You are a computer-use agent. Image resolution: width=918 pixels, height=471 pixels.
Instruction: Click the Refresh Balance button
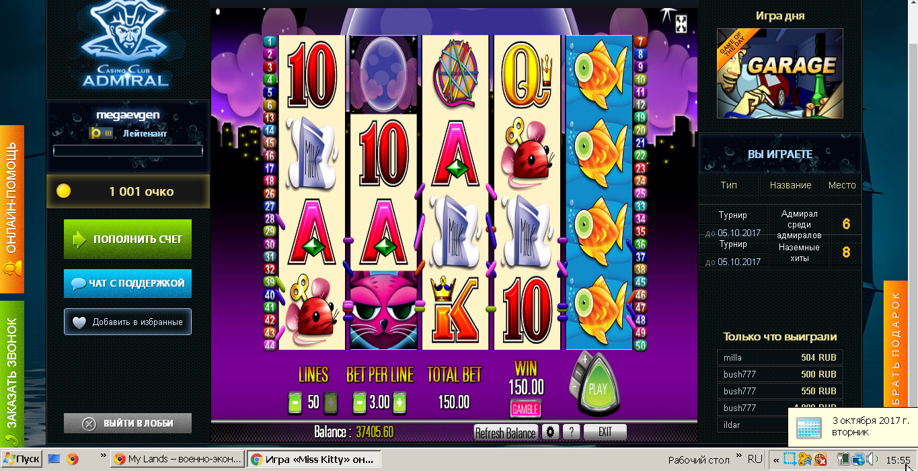point(506,433)
